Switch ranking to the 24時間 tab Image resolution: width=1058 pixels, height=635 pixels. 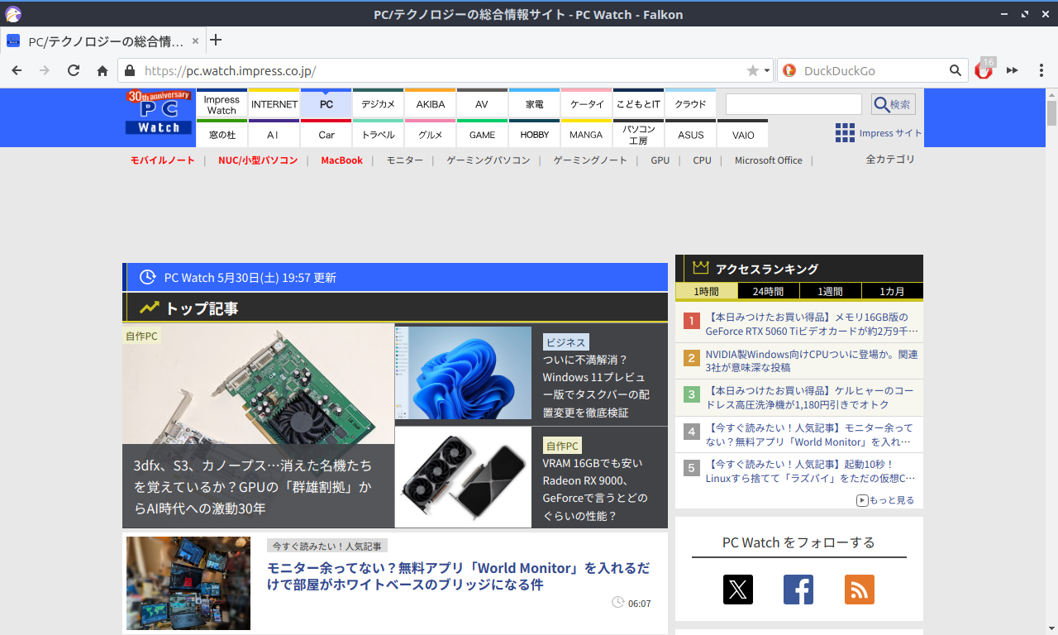click(x=769, y=291)
